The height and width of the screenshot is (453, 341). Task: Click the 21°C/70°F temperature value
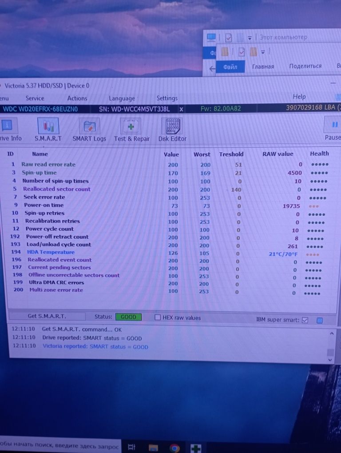pyautogui.click(x=283, y=254)
